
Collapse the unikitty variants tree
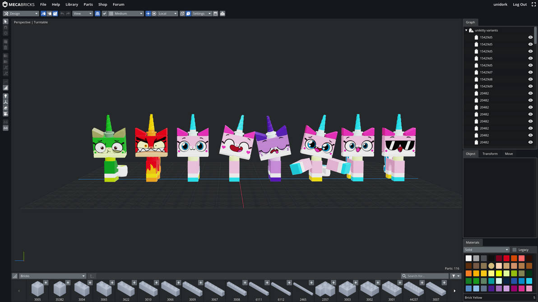[466, 30]
